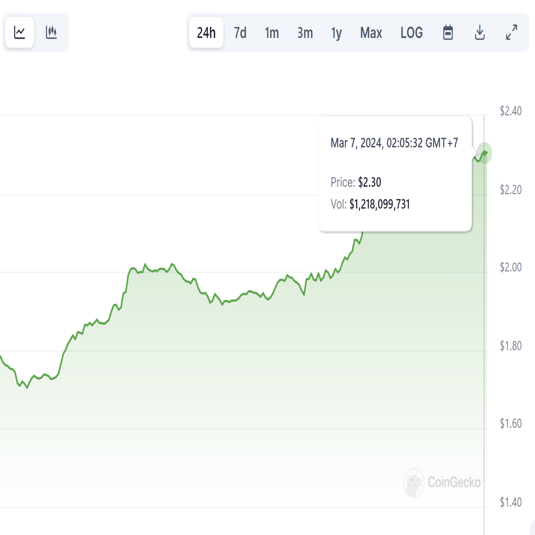Screen dimensions: 535x535
Task: Select the 7d time range
Action: point(240,33)
